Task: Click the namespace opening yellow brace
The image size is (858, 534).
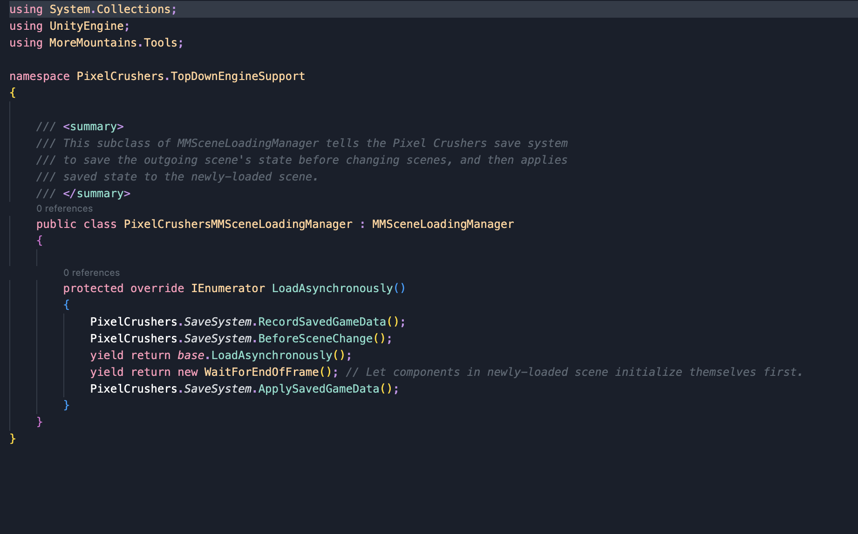Action: (13, 93)
